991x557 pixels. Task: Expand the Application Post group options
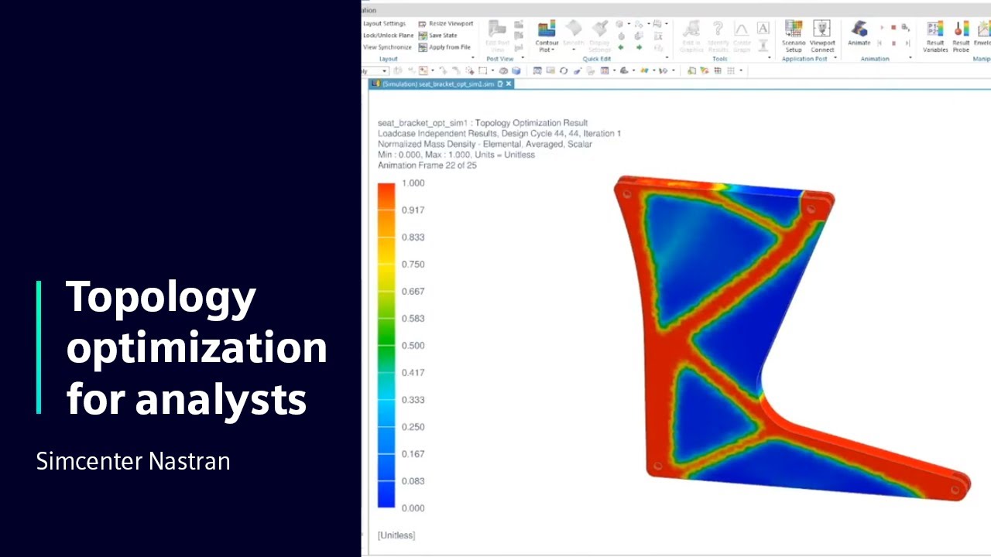pyautogui.click(x=835, y=57)
